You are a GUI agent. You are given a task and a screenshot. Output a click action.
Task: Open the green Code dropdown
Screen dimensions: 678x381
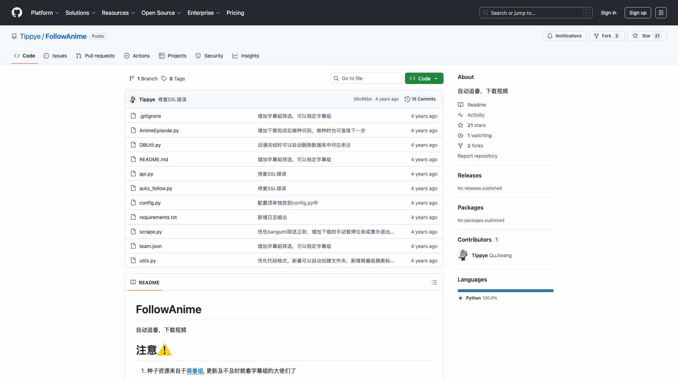coord(424,78)
